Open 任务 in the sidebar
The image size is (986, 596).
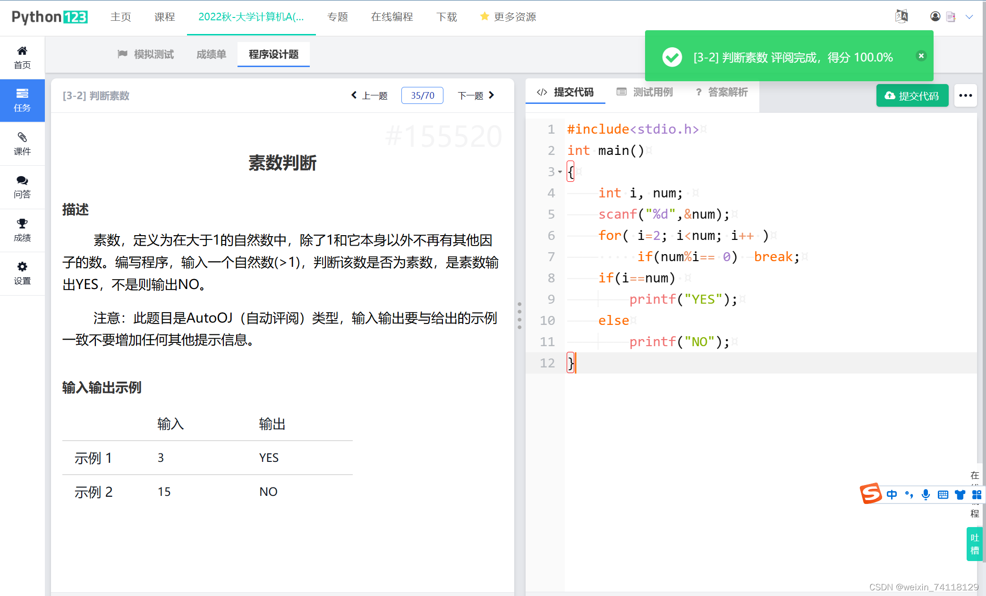point(22,101)
